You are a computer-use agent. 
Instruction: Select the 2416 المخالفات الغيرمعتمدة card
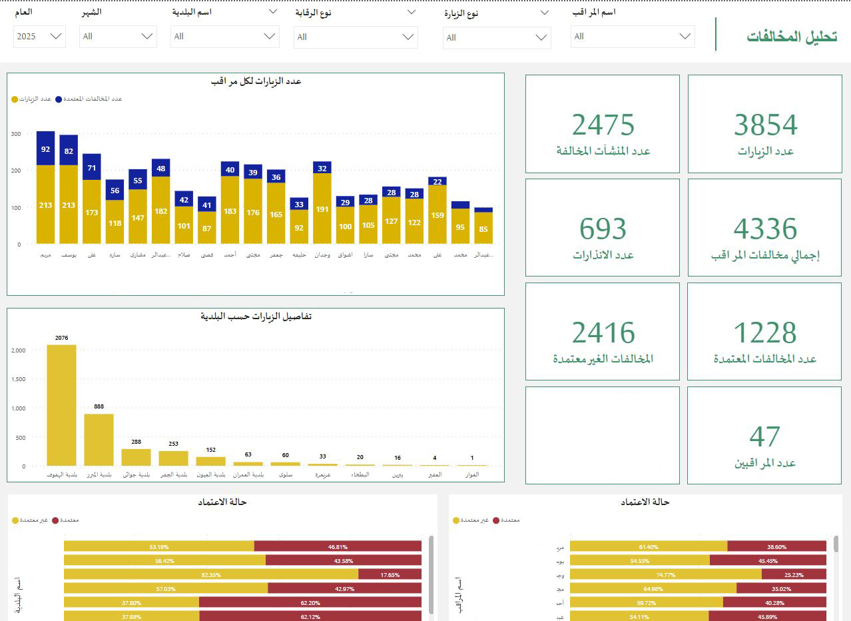pyautogui.click(x=602, y=331)
